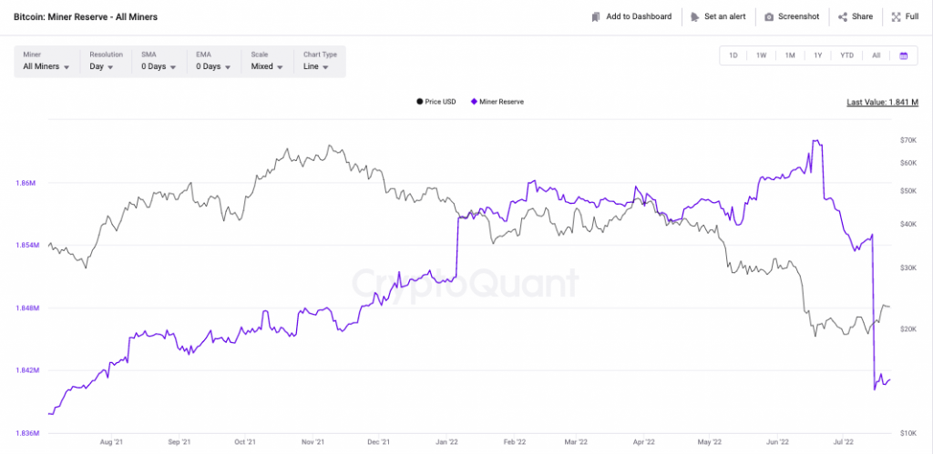Open the EMA days dropdown
The height and width of the screenshot is (454, 933).
click(x=213, y=66)
